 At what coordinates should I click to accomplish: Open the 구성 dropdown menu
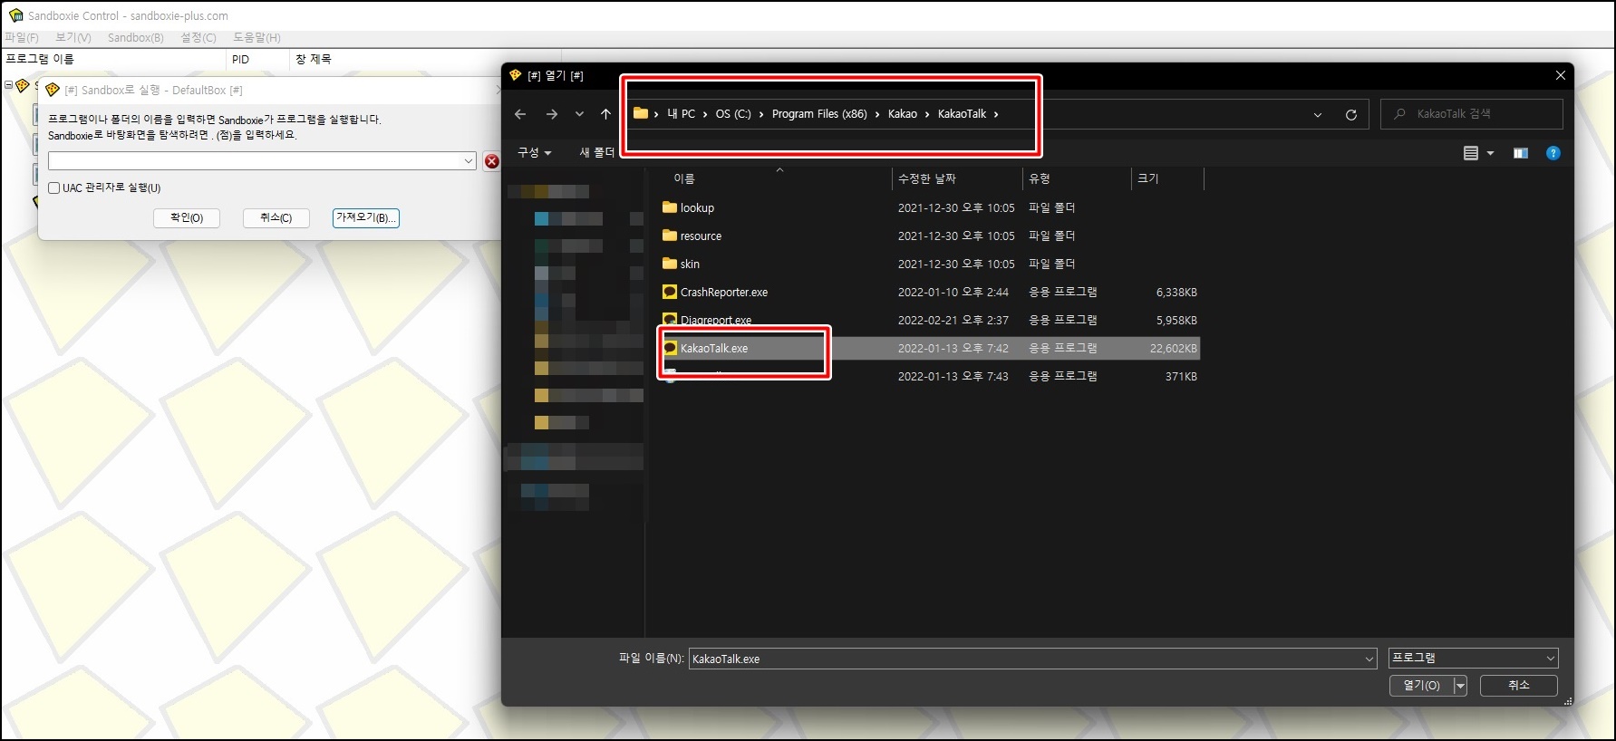pos(535,152)
